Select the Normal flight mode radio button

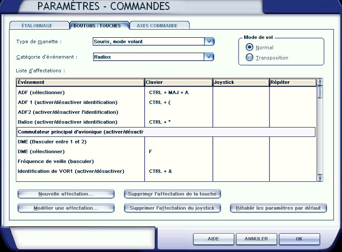click(249, 47)
